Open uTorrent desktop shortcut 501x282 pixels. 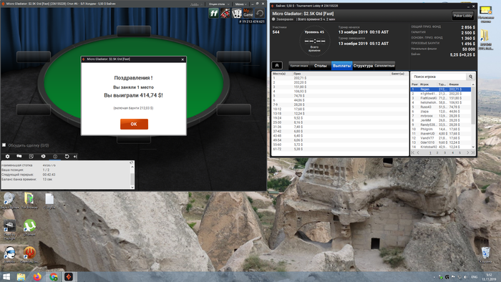tap(29, 228)
